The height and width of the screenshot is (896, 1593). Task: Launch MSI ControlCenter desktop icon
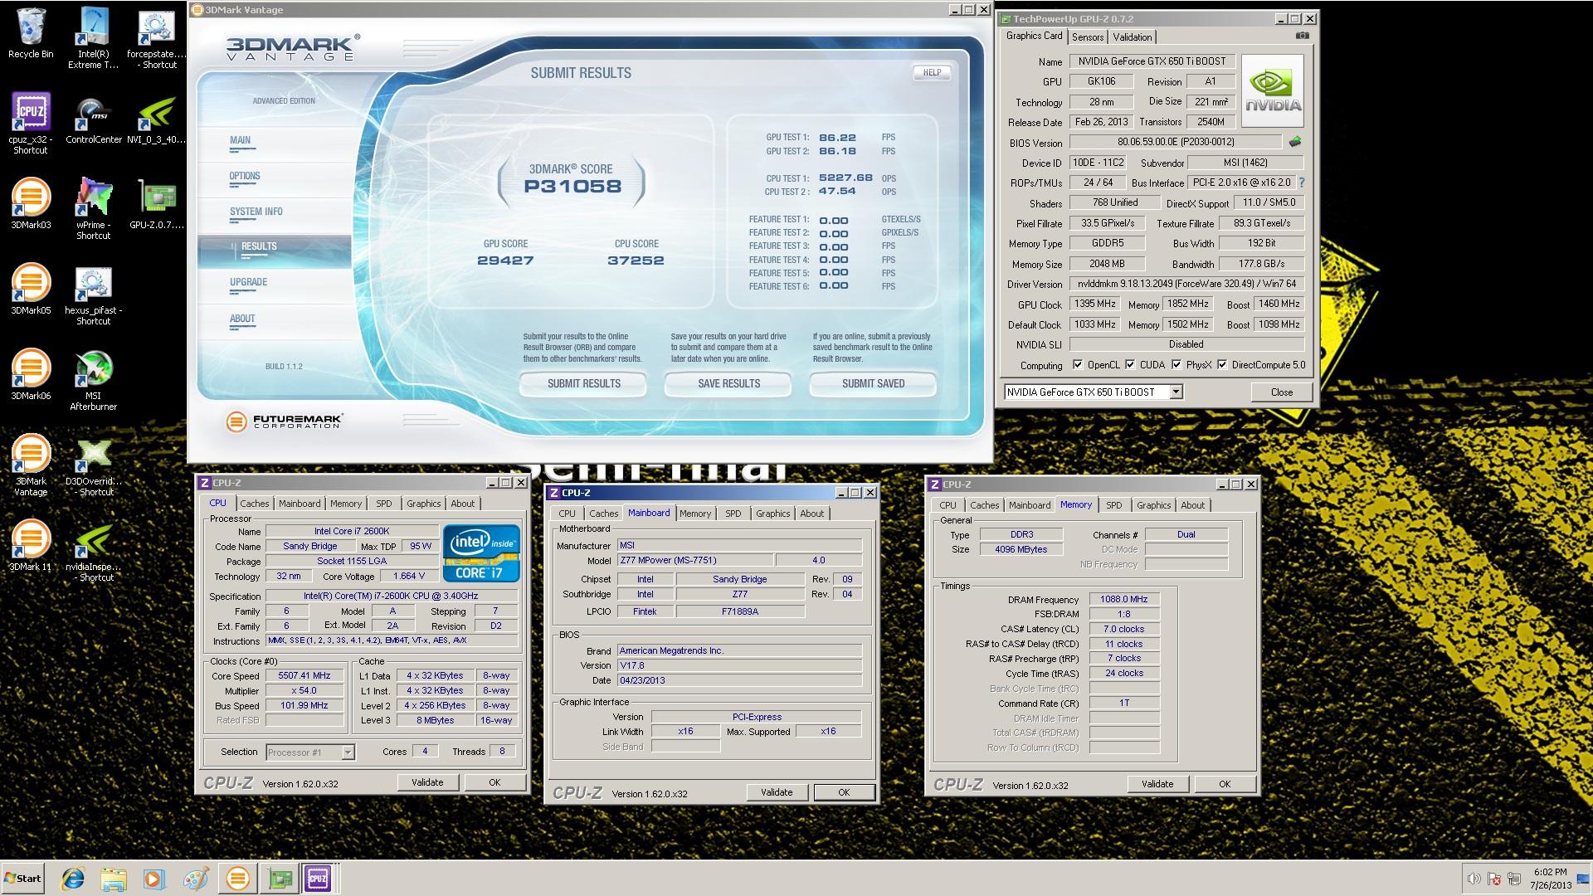click(93, 119)
